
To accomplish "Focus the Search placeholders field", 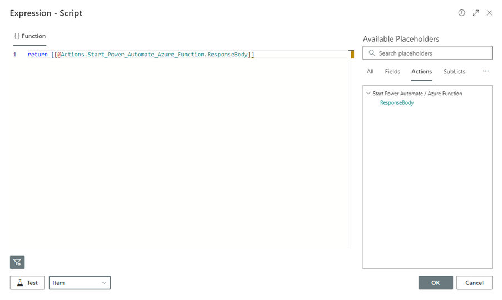I will pyautogui.click(x=427, y=53).
